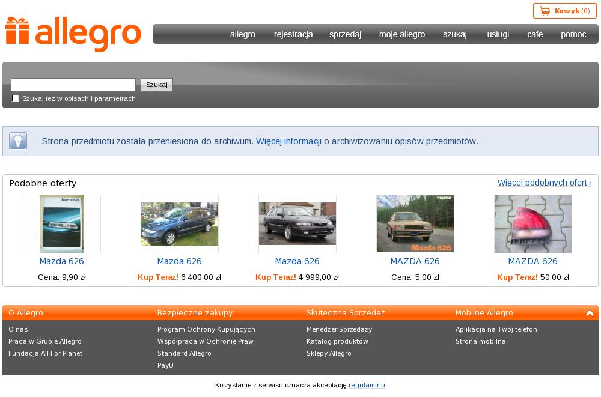Viewport: 601px width, 397px height.
Task: Open Mazda 626 offer priced 6 400,00 zł
Action: 179,261
